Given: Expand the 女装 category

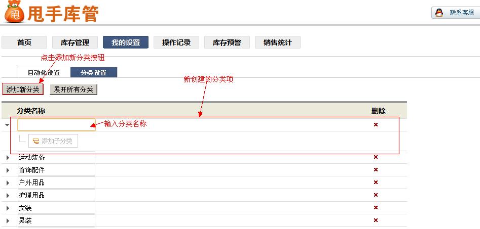Looking at the screenshot, I should click(x=8, y=208).
